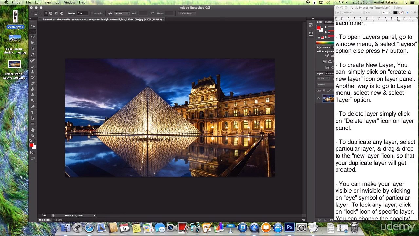Swap foreground and background colors
Viewport: 419px width, 236px height.
35,141
